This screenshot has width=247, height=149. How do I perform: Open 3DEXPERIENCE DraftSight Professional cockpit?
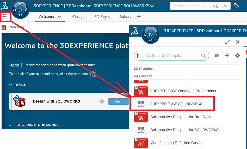pos(183,91)
